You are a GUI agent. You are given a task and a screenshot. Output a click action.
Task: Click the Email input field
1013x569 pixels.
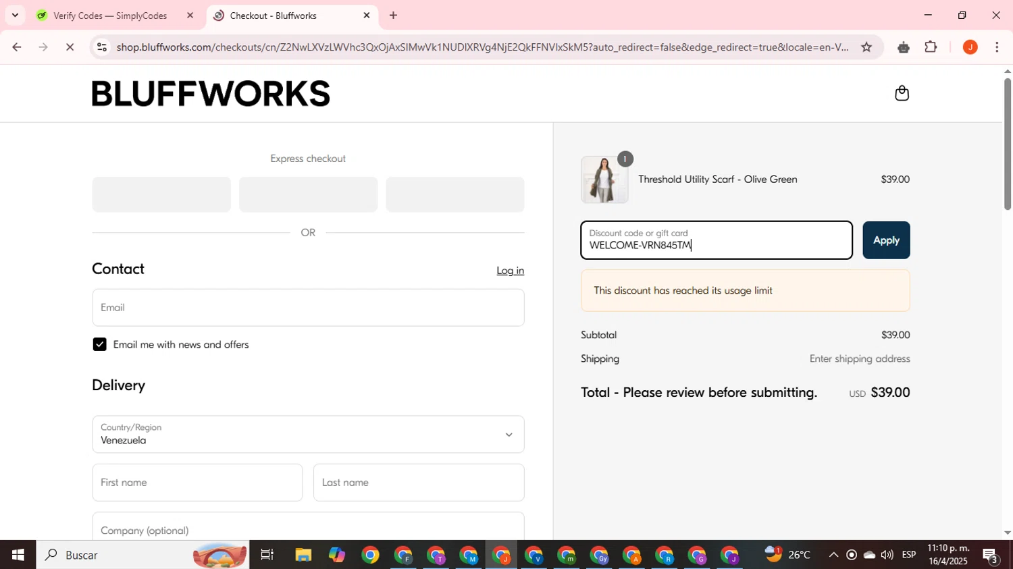[308, 308]
